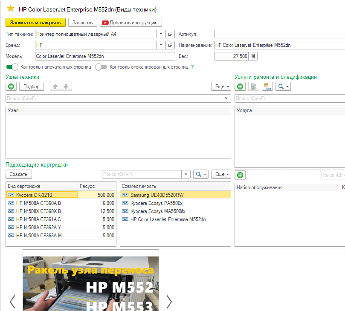Click Записать и закрыть button
This screenshot has height=311, width=345.
click(36, 23)
